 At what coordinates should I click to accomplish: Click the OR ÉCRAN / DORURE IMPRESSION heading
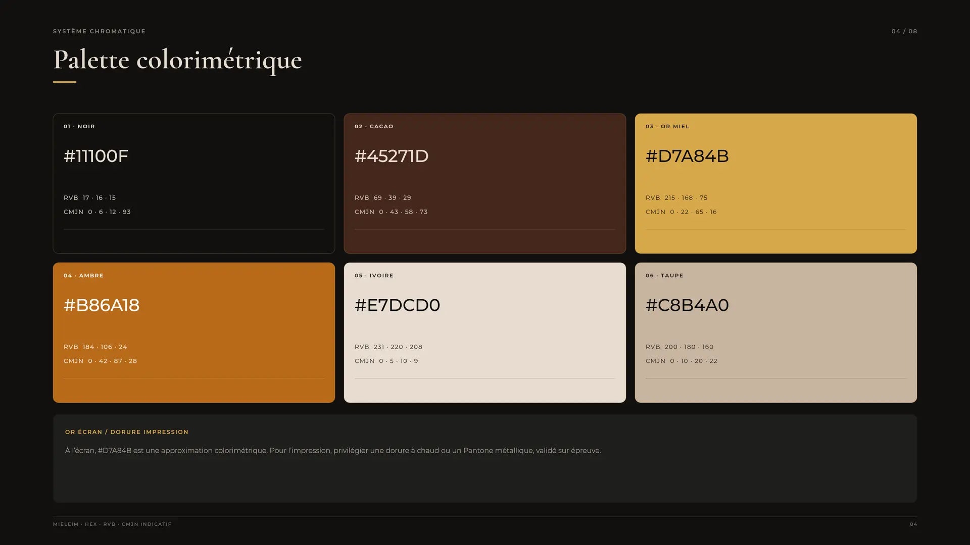click(127, 432)
